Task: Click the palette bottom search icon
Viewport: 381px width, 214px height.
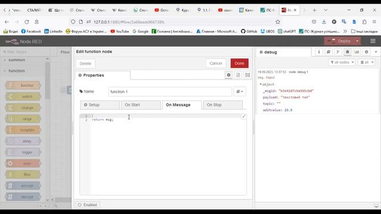Action: [55, 206]
